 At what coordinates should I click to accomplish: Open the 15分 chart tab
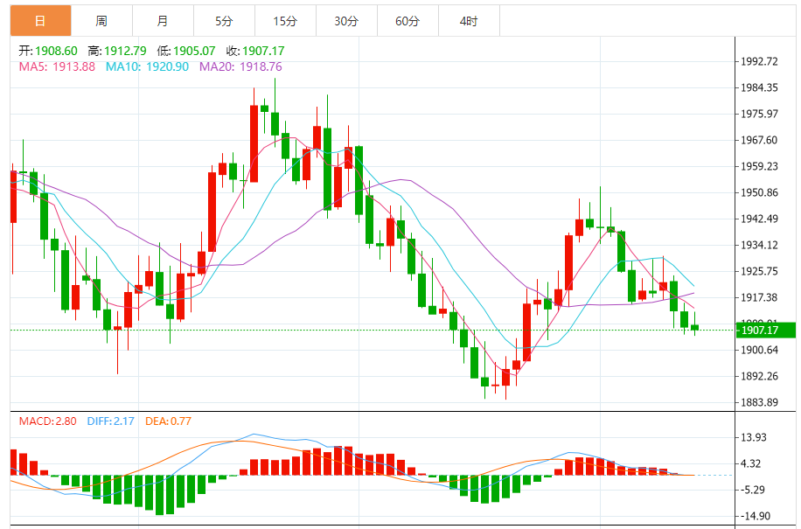coord(286,21)
